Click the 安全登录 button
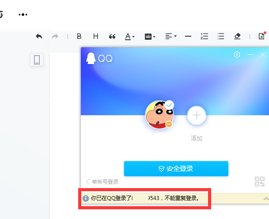Viewport: 269px width, 219px height. point(176,169)
